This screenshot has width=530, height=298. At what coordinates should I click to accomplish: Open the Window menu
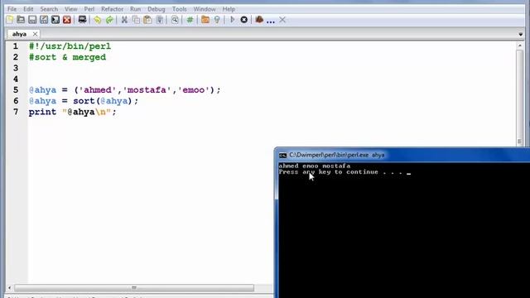(205, 9)
